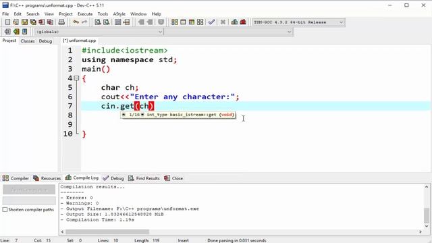Switch to the bottom Debug tab
This screenshot has height=243, width=432.
(113, 178)
